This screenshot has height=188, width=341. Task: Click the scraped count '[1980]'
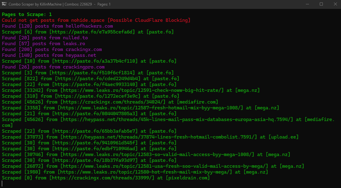click(x=32, y=172)
